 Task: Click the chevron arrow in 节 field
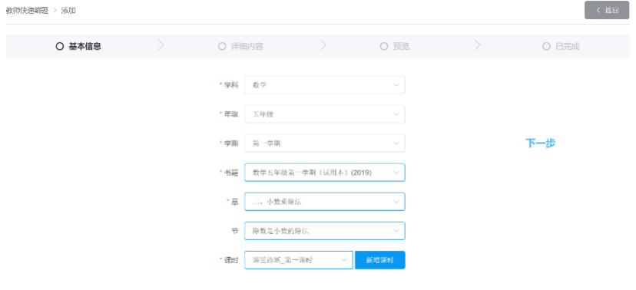pos(396,231)
